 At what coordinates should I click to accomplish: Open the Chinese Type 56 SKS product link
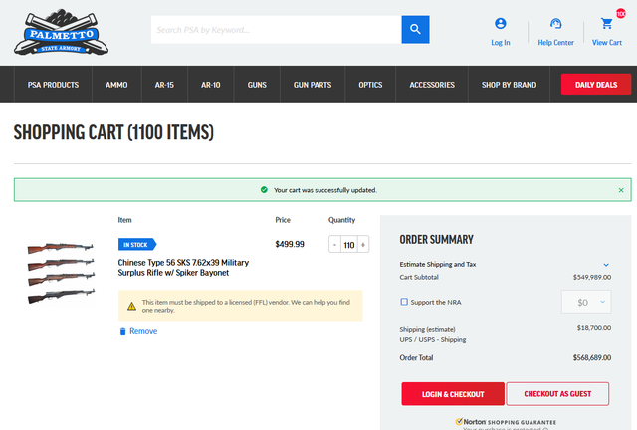183,268
